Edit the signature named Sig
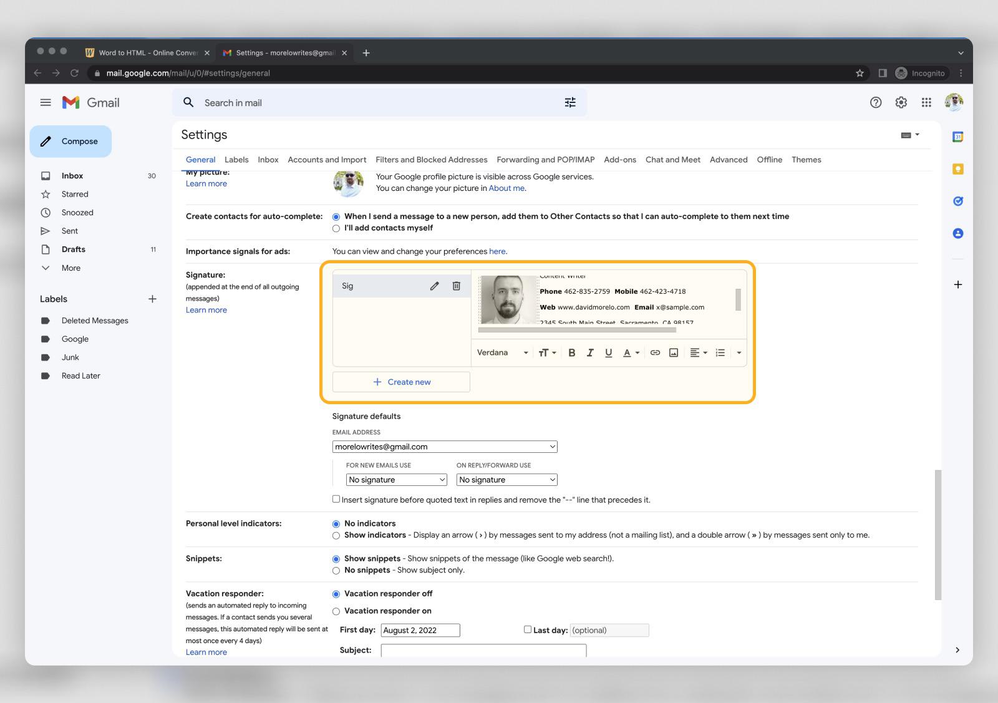The image size is (998, 703). [434, 286]
